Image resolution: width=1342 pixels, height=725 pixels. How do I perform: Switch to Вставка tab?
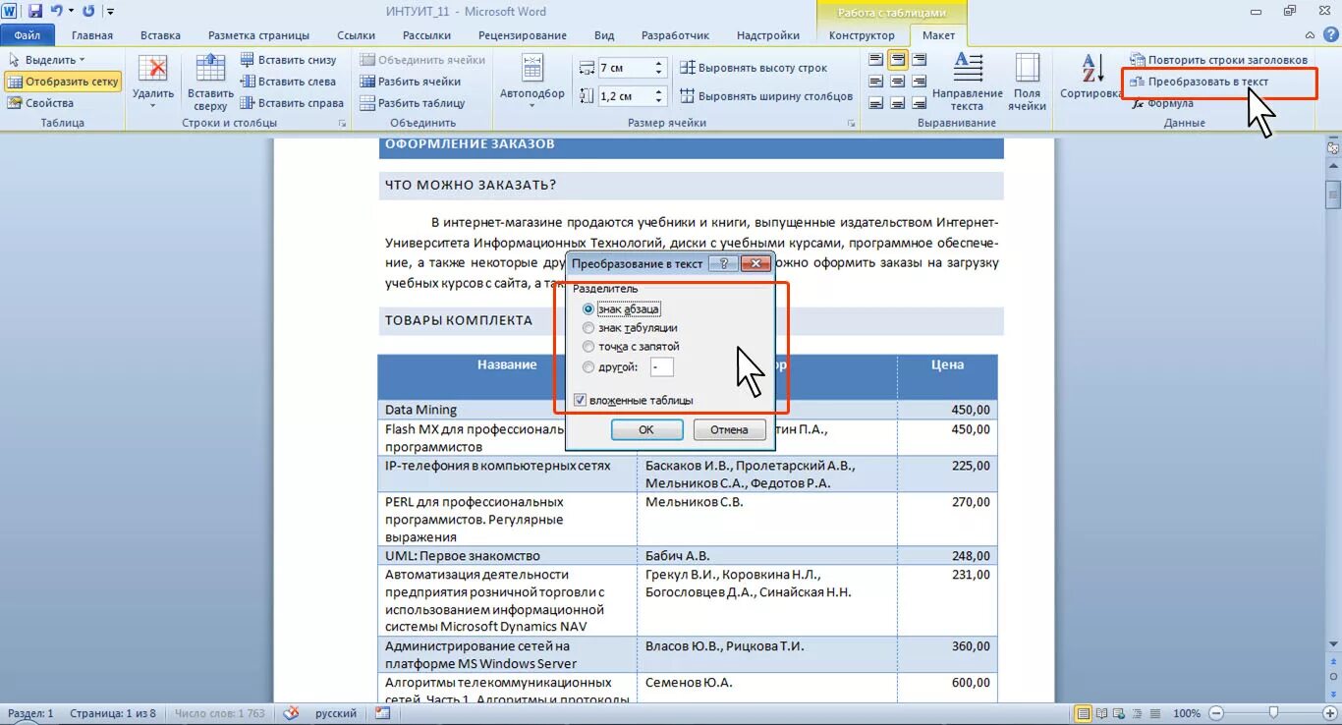point(160,35)
